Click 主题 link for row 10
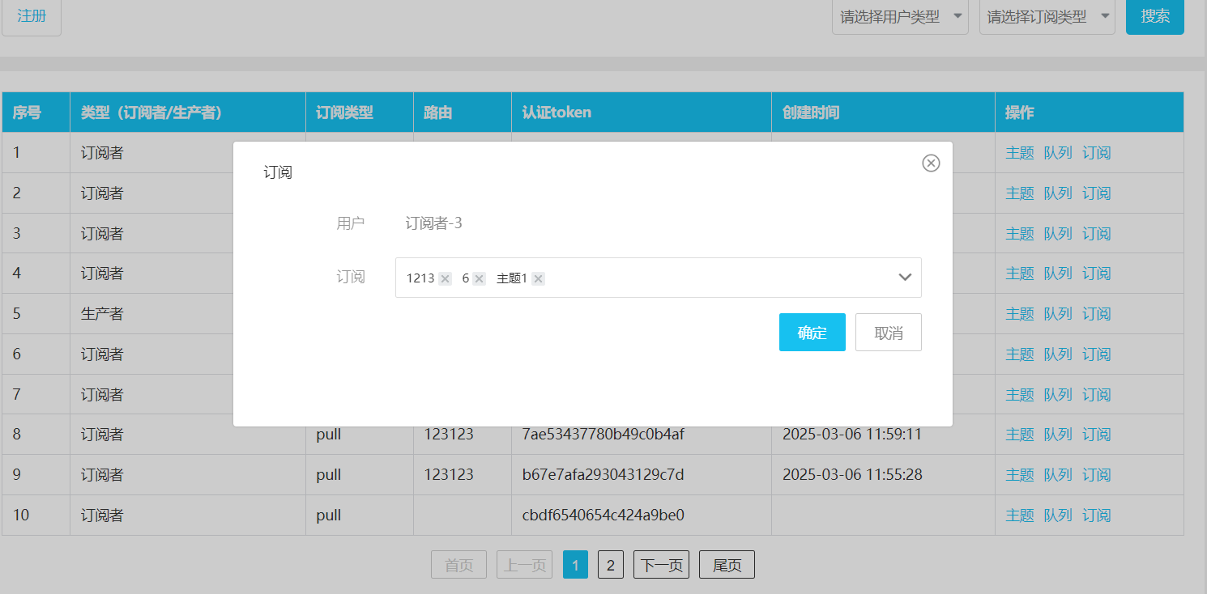The height and width of the screenshot is (594, 1207). (1019, 516)
